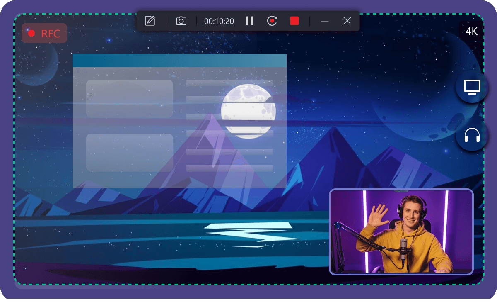
Task: Click the 00:10:20 recording timer
Action: pyautogui.click(x=219, y=21)
